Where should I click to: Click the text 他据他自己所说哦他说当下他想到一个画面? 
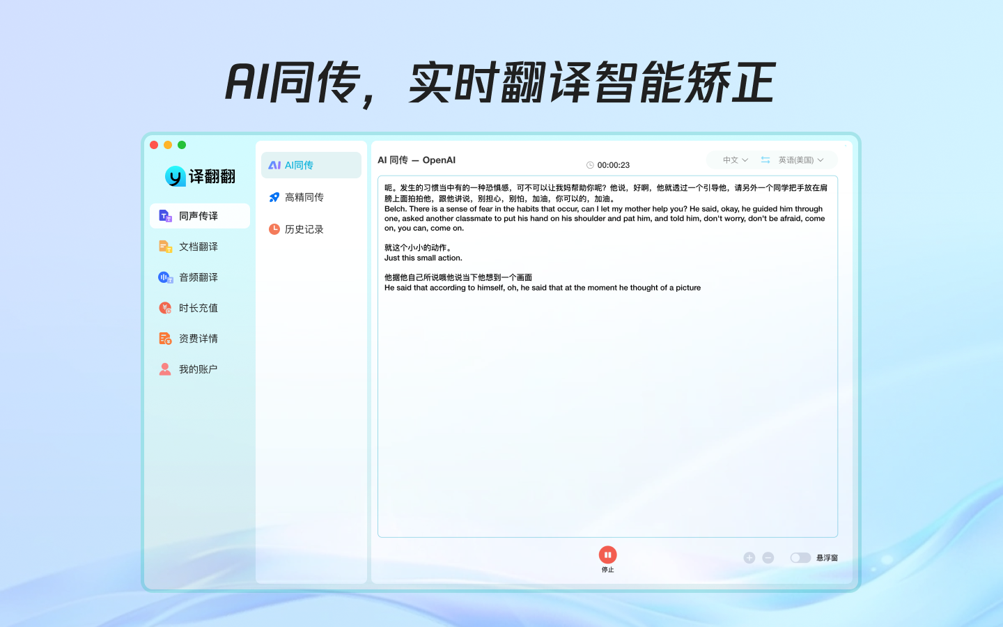[458, 277]
